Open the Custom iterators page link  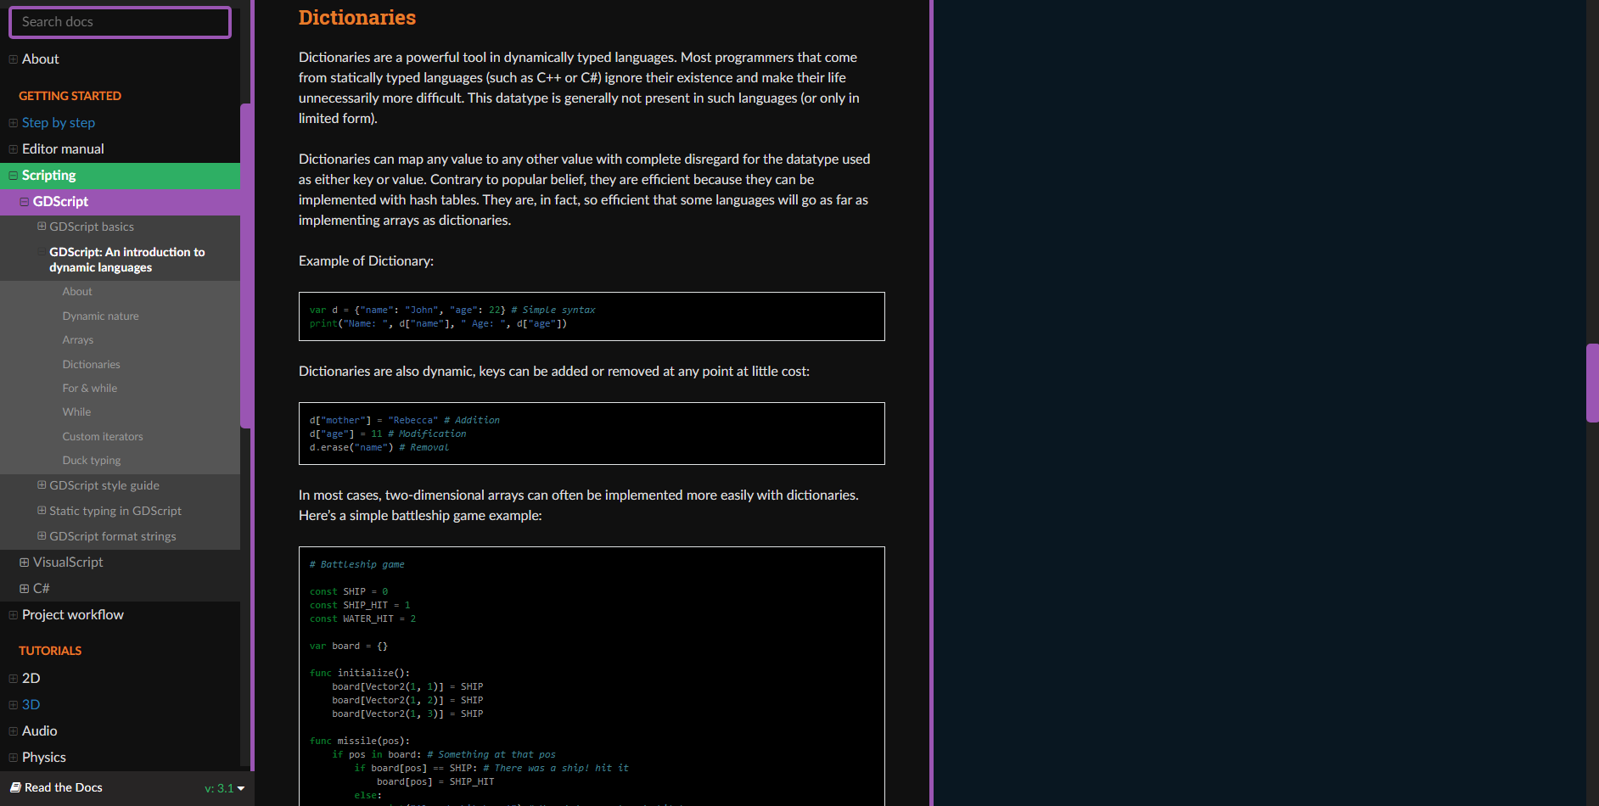tap(102, 436)
